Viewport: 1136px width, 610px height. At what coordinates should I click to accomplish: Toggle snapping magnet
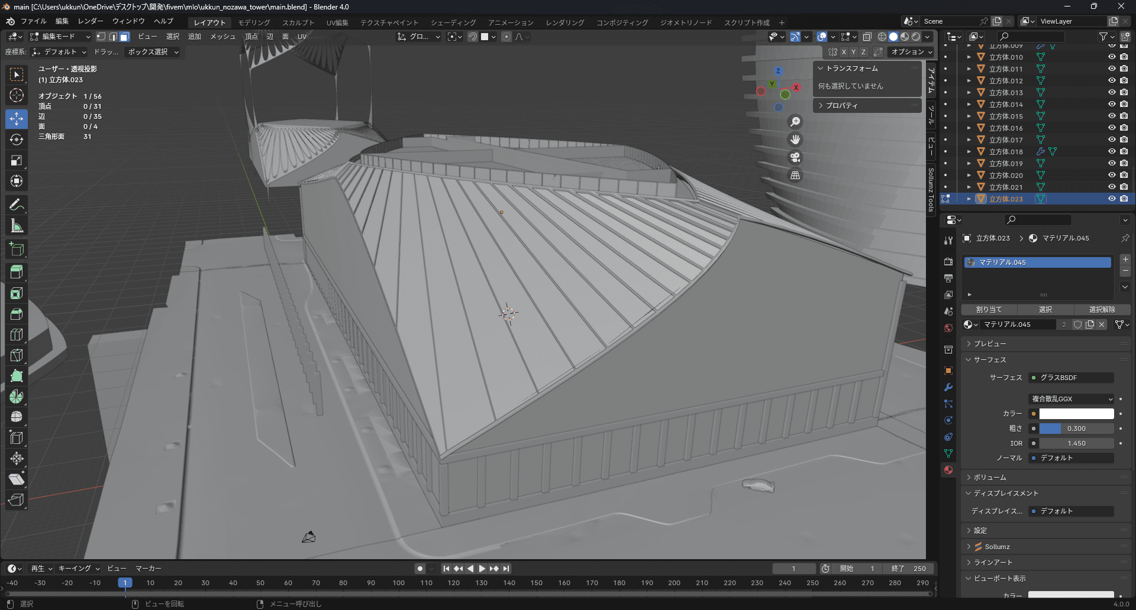(x=473, y=37)
